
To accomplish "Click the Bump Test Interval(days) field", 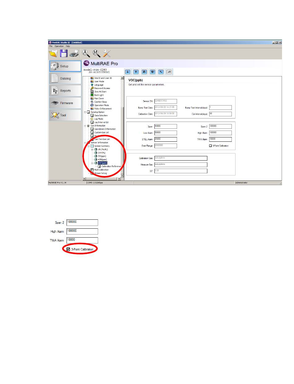I will click(220, 107).
